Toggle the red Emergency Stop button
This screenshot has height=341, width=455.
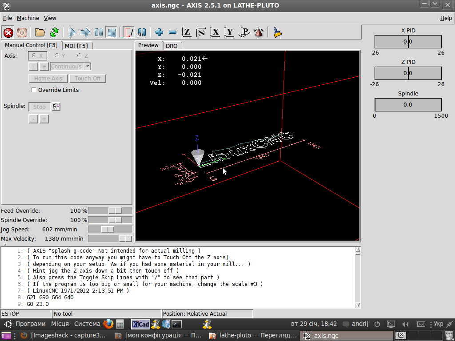[x=8, y=32]
